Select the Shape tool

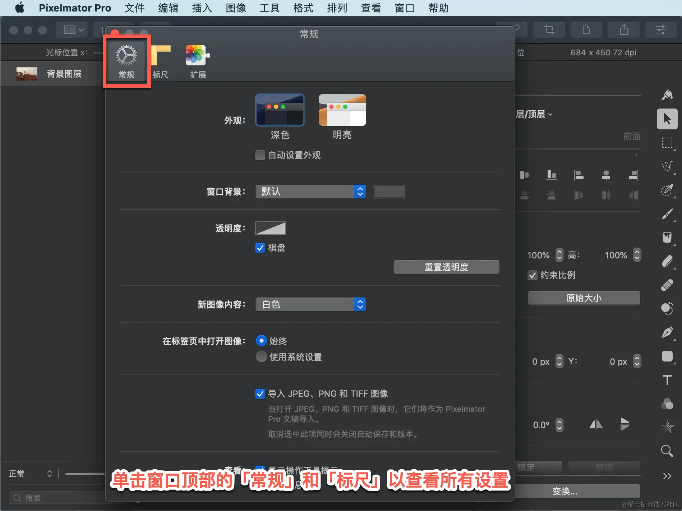tap(667, 356)
